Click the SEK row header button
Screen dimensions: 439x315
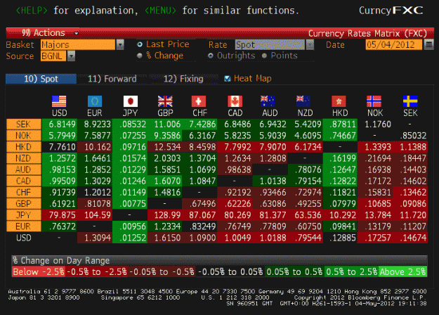click(24, 124)
